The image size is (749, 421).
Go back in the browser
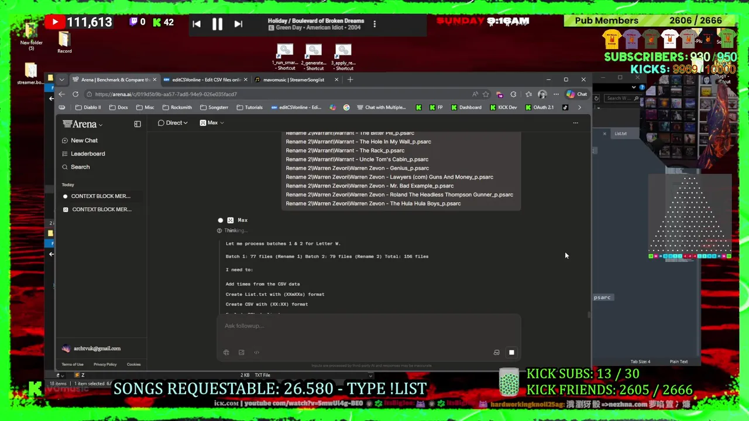pos(61,94)
